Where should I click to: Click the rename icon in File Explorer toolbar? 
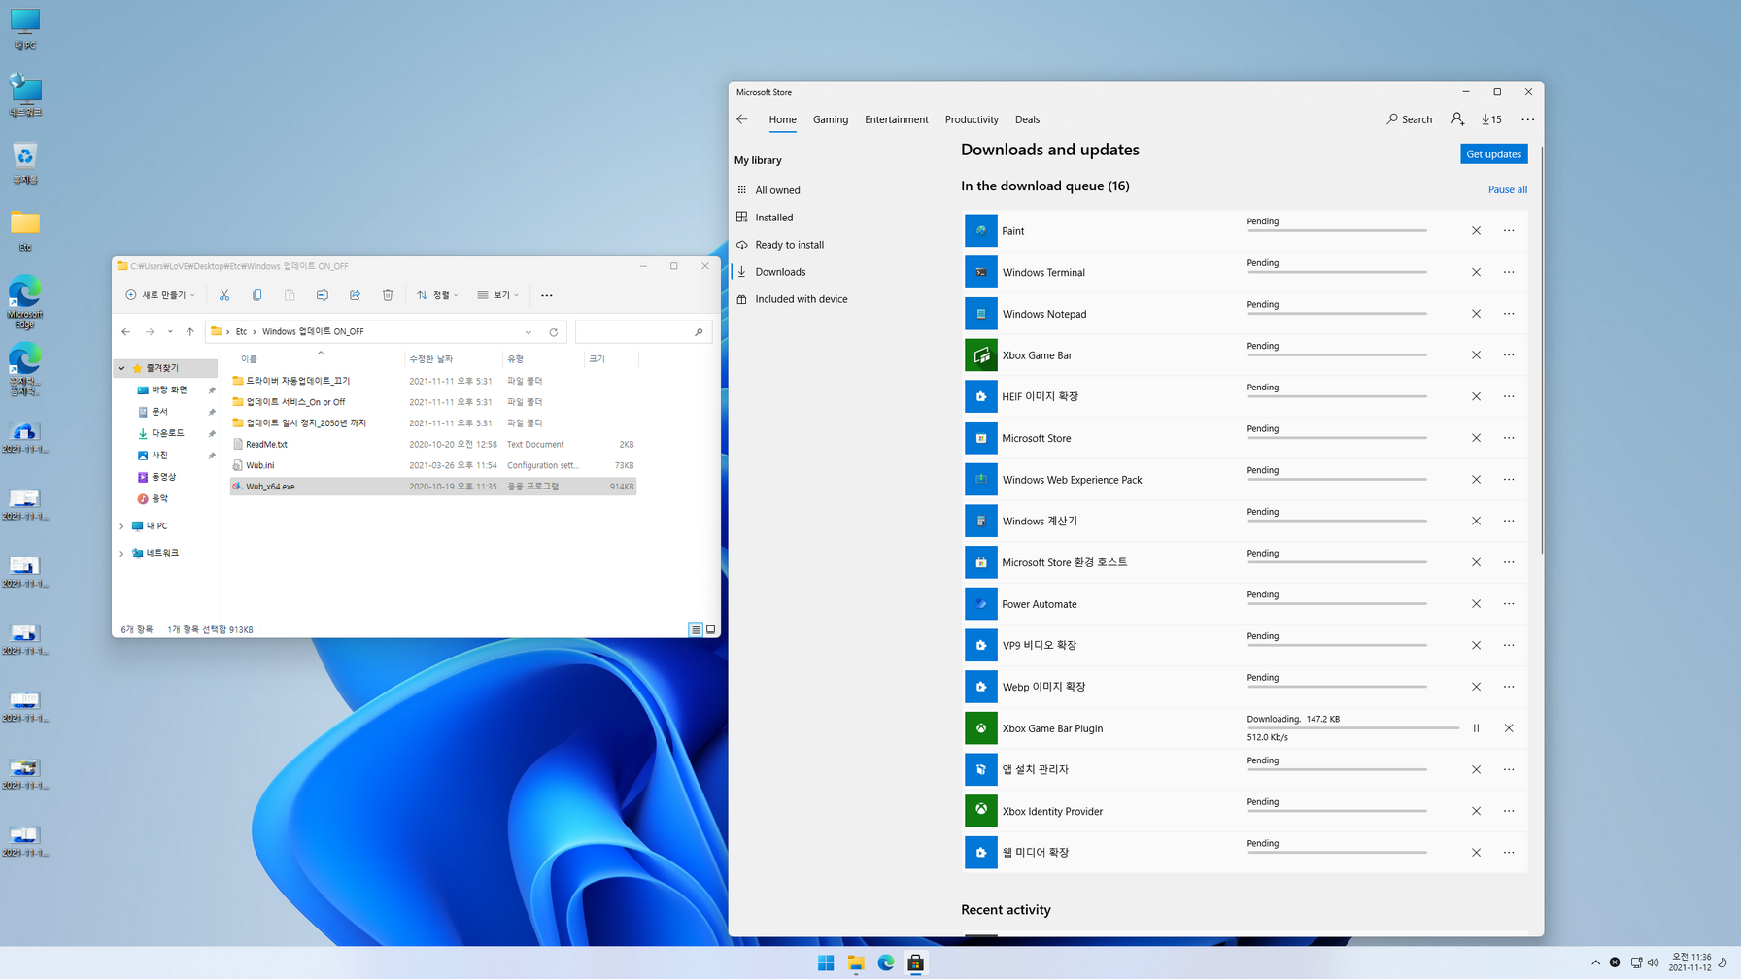[x=322, y=295]
